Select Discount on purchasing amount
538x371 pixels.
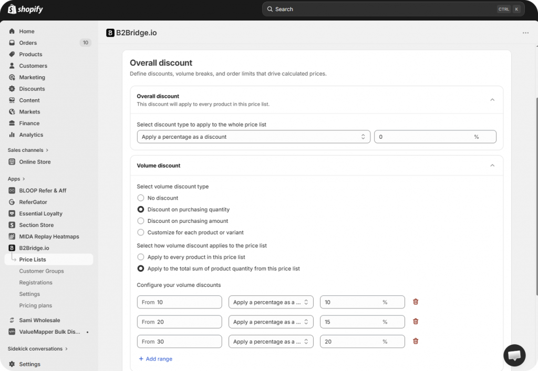pyautogui.click(x=141, y=221)
